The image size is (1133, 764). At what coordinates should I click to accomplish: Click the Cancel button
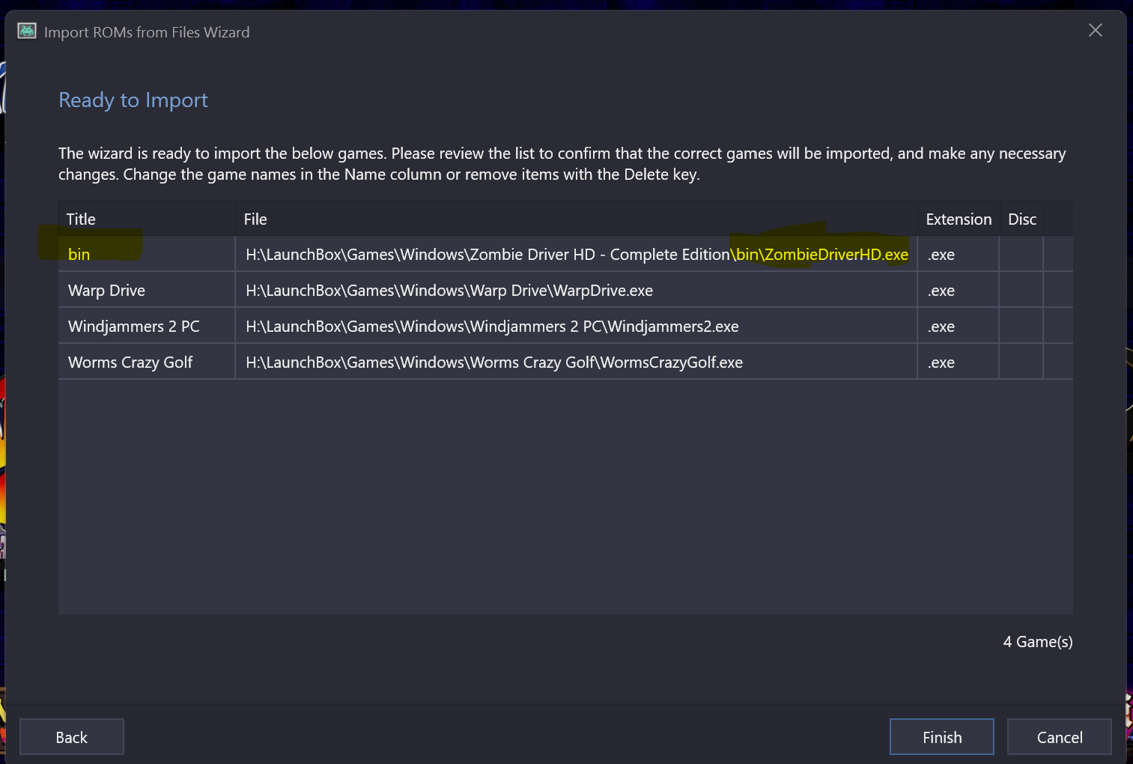[1059, 737]
